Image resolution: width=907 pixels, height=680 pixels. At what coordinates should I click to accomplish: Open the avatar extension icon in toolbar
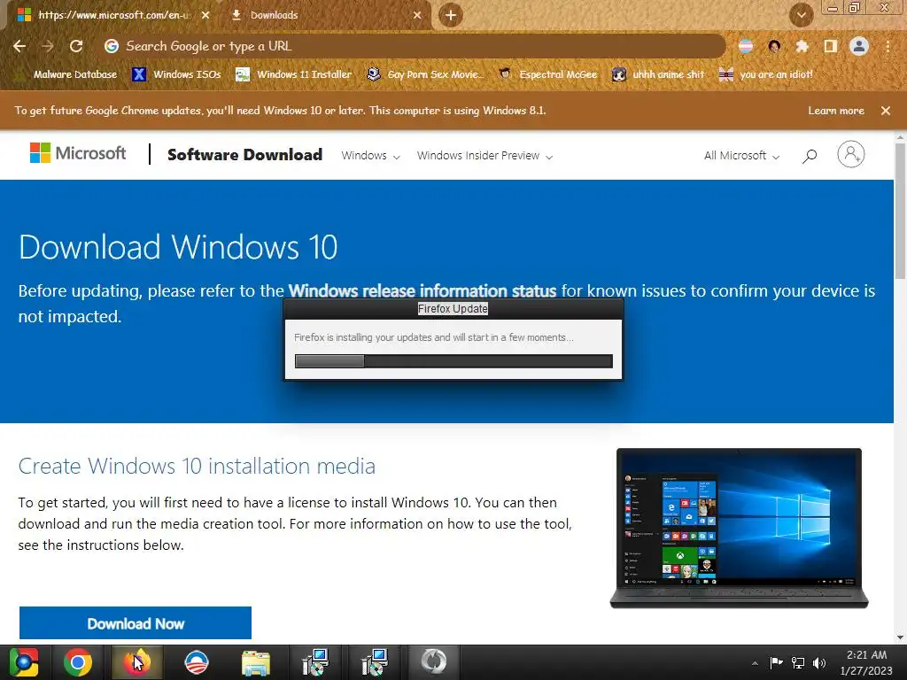click(774, 46)
